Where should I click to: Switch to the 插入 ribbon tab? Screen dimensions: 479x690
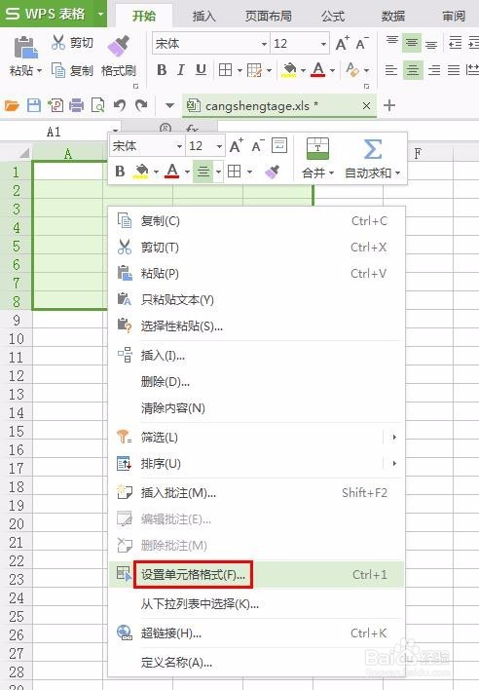[x=203, y=17]
